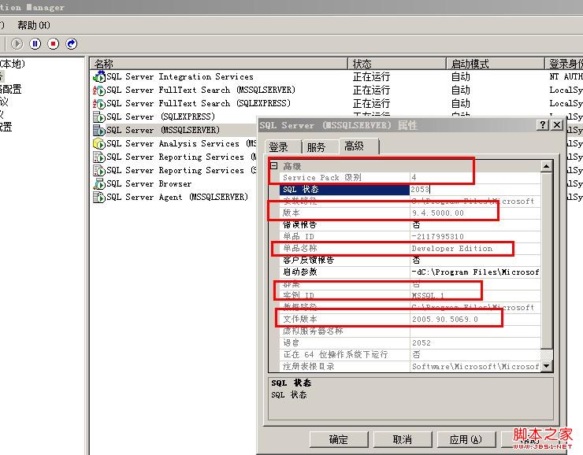Click property grid scrollbar down arrow
The height and width of the screenshot is (455, 583).
tap(546, 366)
